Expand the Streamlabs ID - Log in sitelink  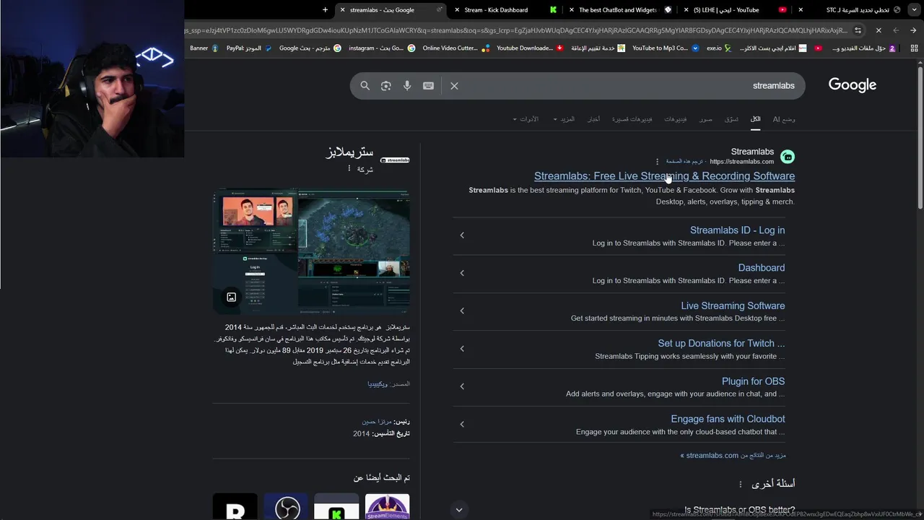point(462,235)
